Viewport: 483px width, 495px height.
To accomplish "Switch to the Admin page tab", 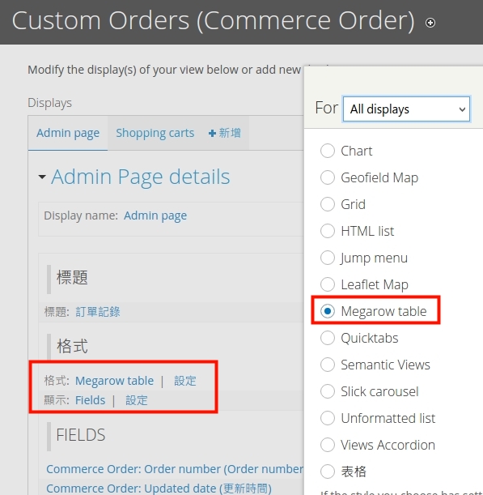I will tap(68, 133).
